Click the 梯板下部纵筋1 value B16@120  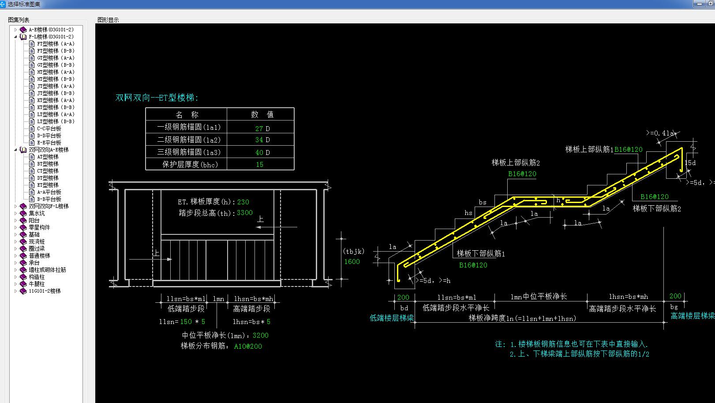473,265
